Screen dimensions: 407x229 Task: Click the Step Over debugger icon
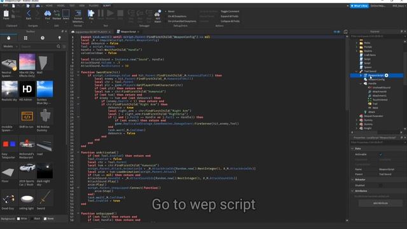click(140, 13)
